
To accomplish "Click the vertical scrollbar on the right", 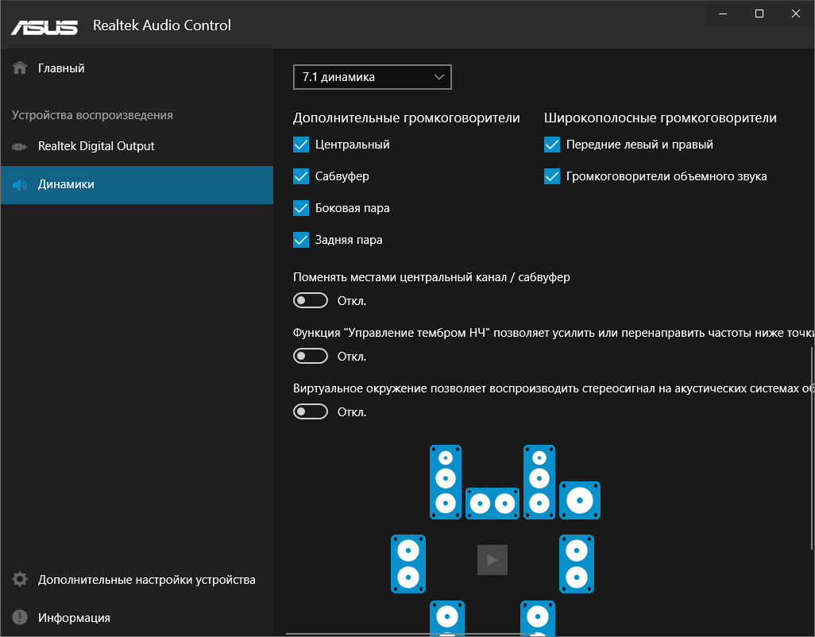I will [812, 448].
